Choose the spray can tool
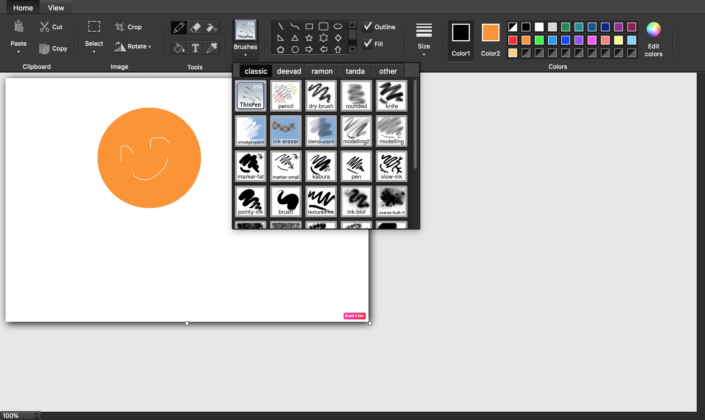The height and width of the screenshot is (420, 705). pyautogui.click(x=212, y=28)
